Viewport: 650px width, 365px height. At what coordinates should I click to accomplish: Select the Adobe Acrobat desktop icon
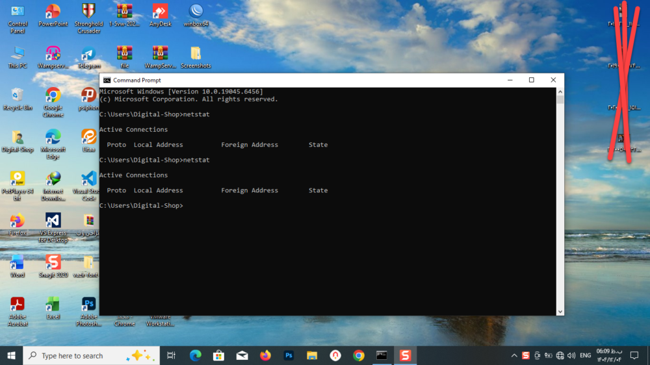click(18, 312)
